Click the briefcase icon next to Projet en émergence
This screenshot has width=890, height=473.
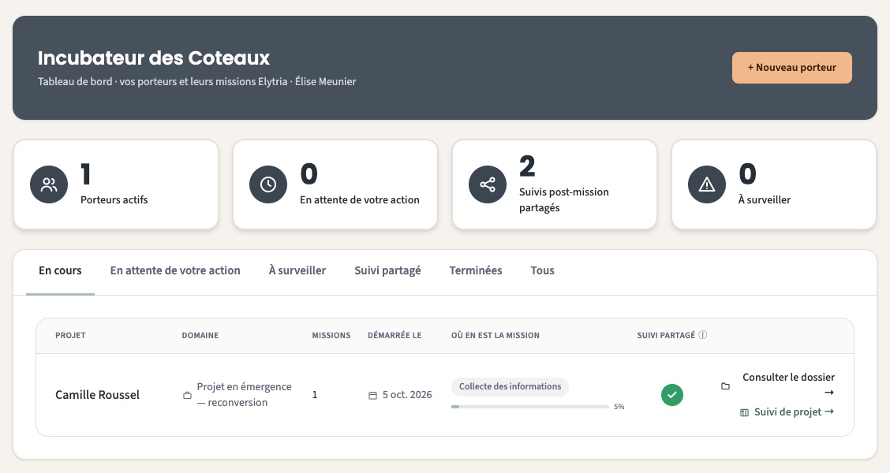pyautogui.click(x=187, y=395)
